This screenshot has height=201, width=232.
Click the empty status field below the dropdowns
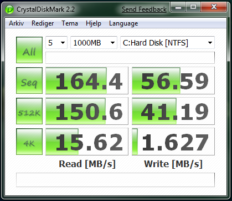tap(130, 58)
